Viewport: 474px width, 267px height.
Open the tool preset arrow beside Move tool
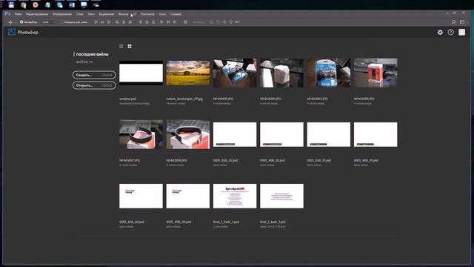point(15,22)
